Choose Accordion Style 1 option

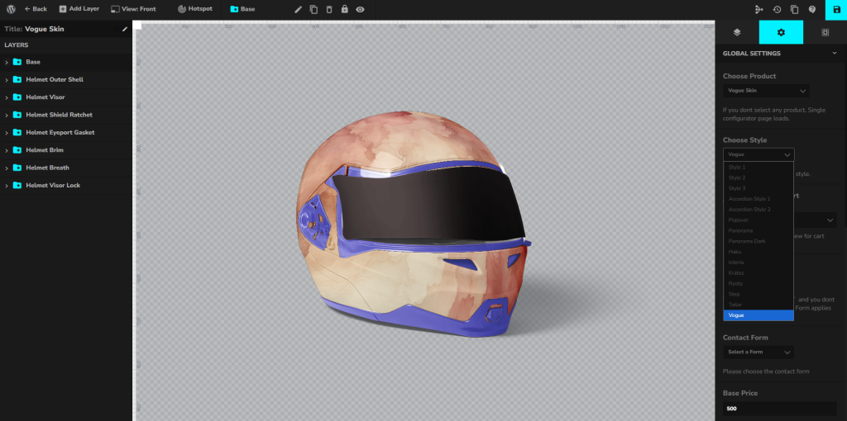pyautogui.click(x=749, y=199)
